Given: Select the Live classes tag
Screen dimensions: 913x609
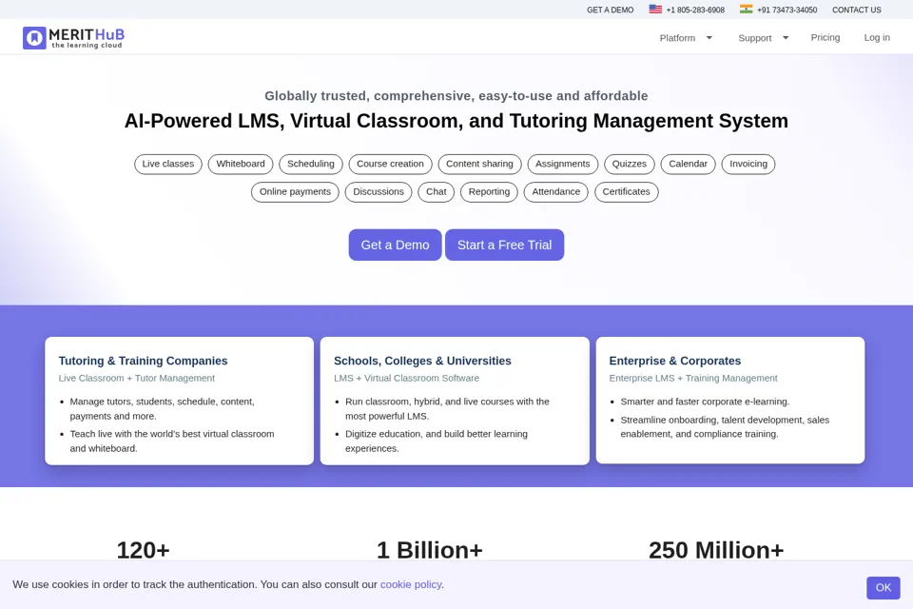Looking at the screenshot, I should pos(168,165).
